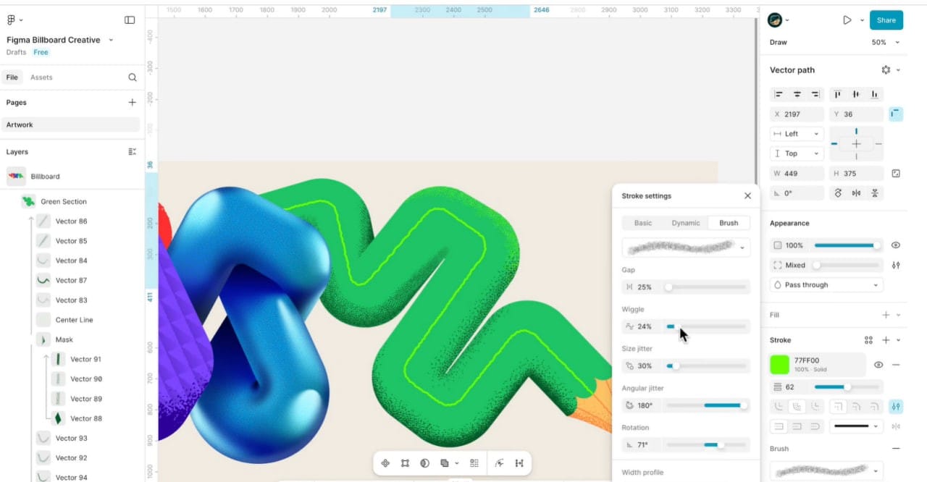Click the flip horizontal icon
Screen dimensions: 927x482
857,193
